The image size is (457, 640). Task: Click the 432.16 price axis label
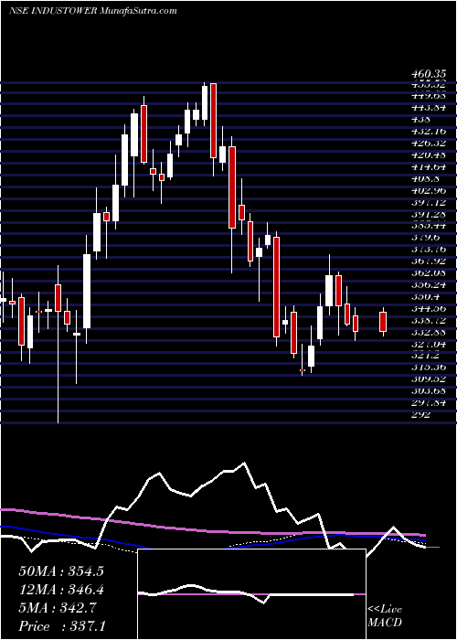tap(428, 132)
